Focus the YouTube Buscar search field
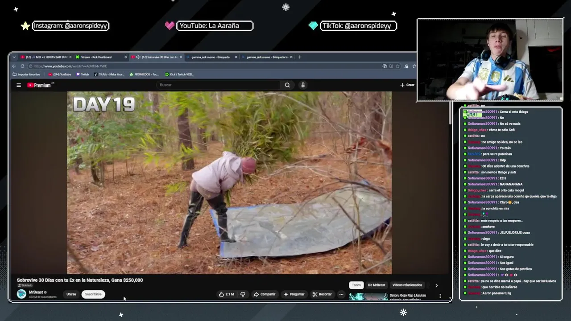This screenshot has height=321, width=571. click(x=219, y=85)
